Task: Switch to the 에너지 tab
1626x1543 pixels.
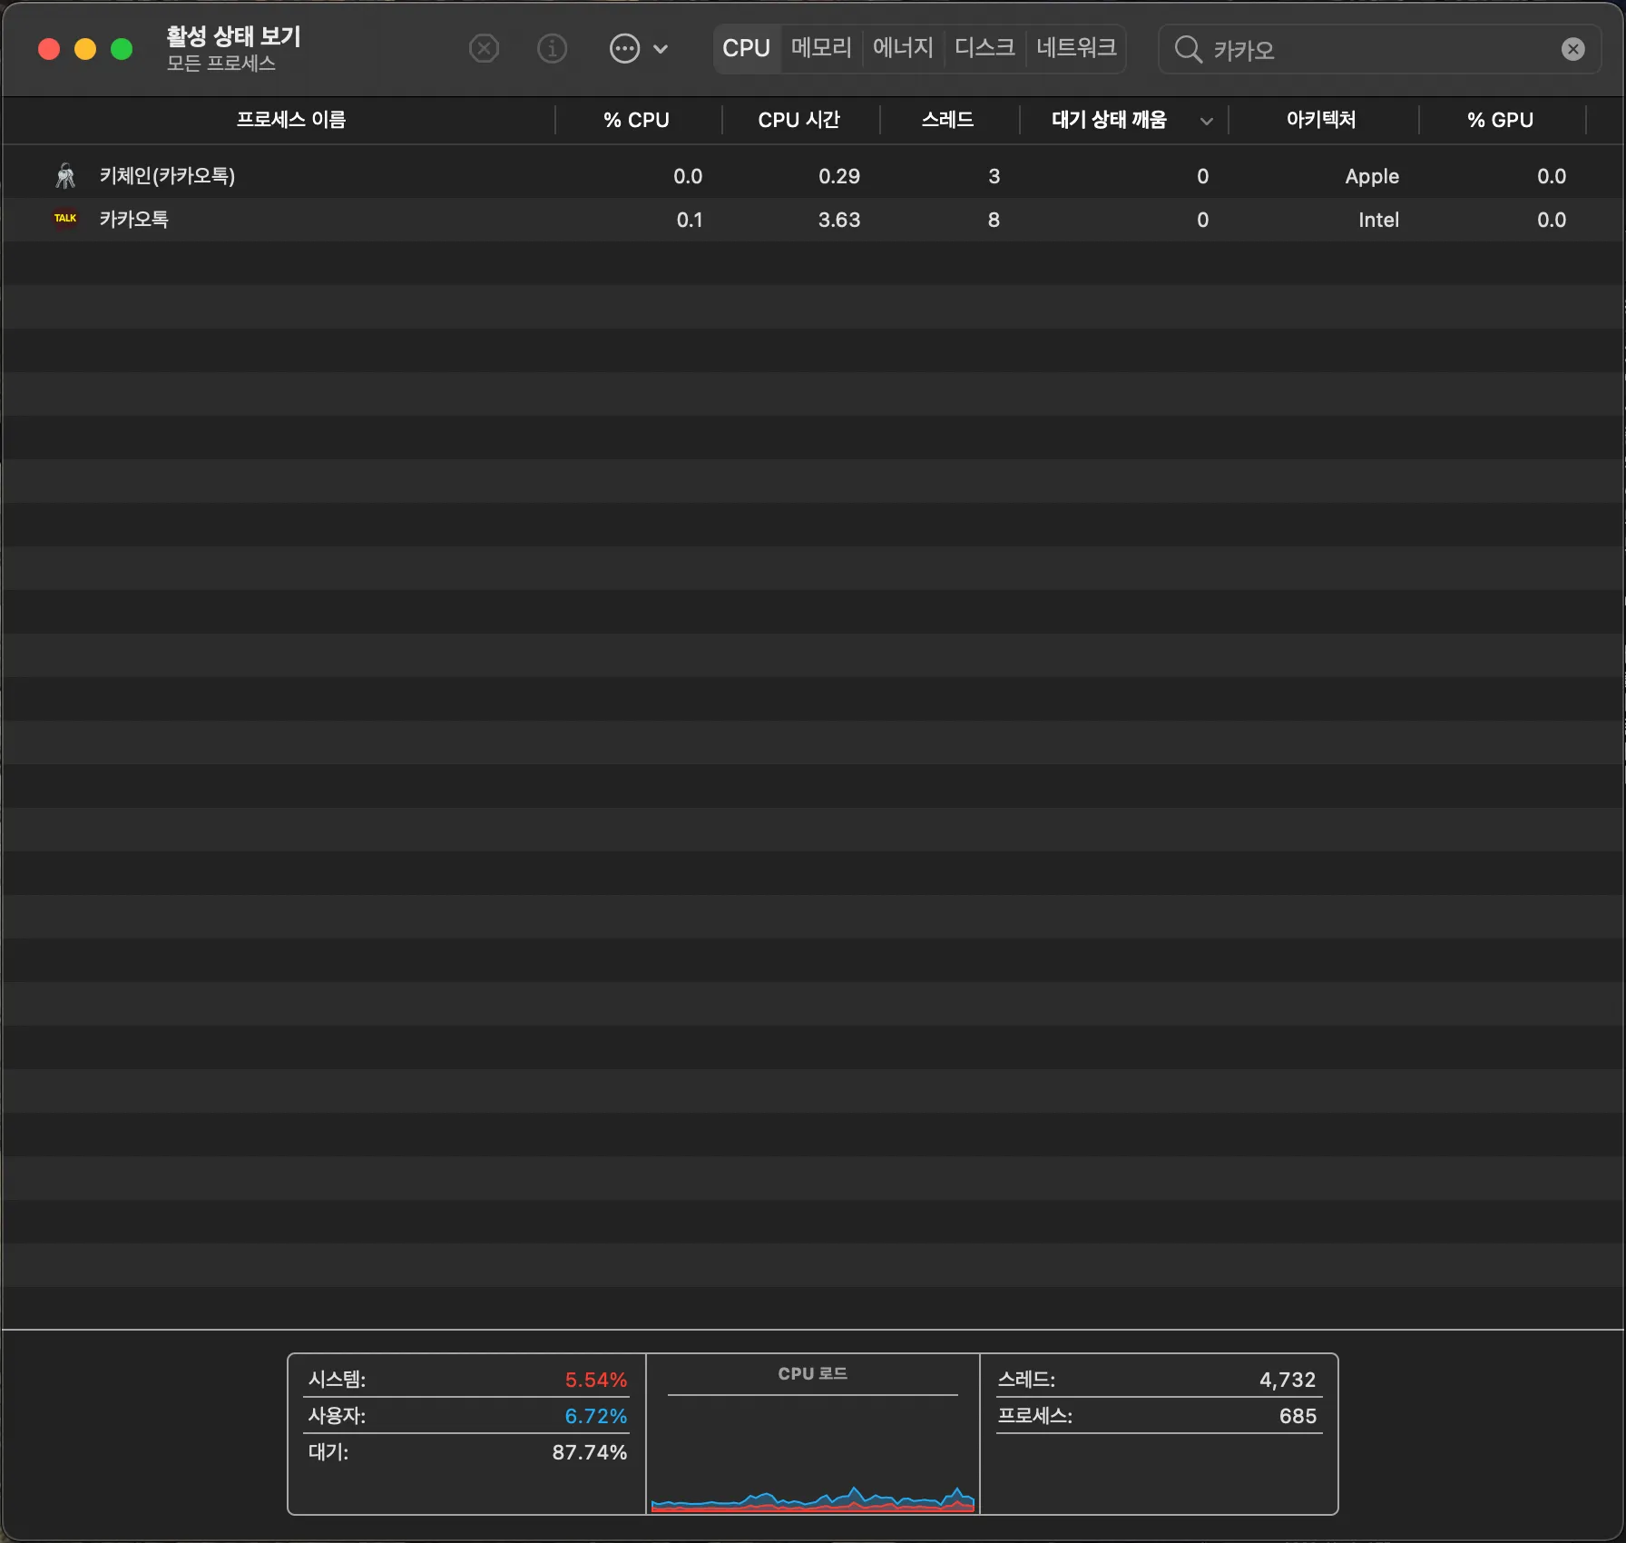Action: (902, 48)
